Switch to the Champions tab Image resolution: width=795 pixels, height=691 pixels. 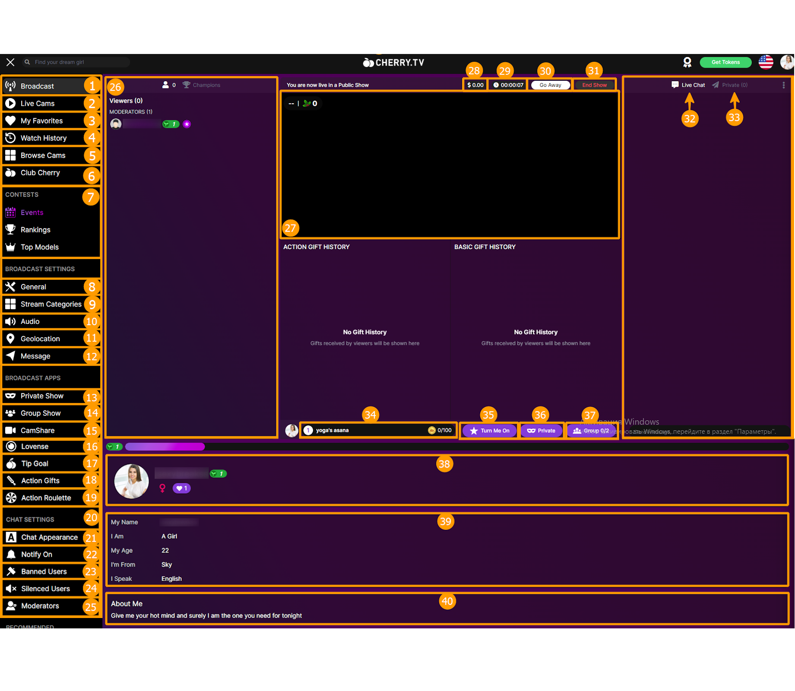pos(202,85)
